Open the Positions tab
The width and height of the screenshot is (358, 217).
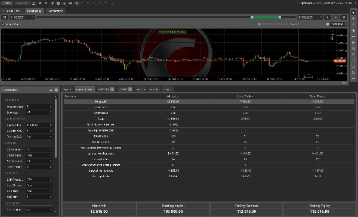point(106,89)
